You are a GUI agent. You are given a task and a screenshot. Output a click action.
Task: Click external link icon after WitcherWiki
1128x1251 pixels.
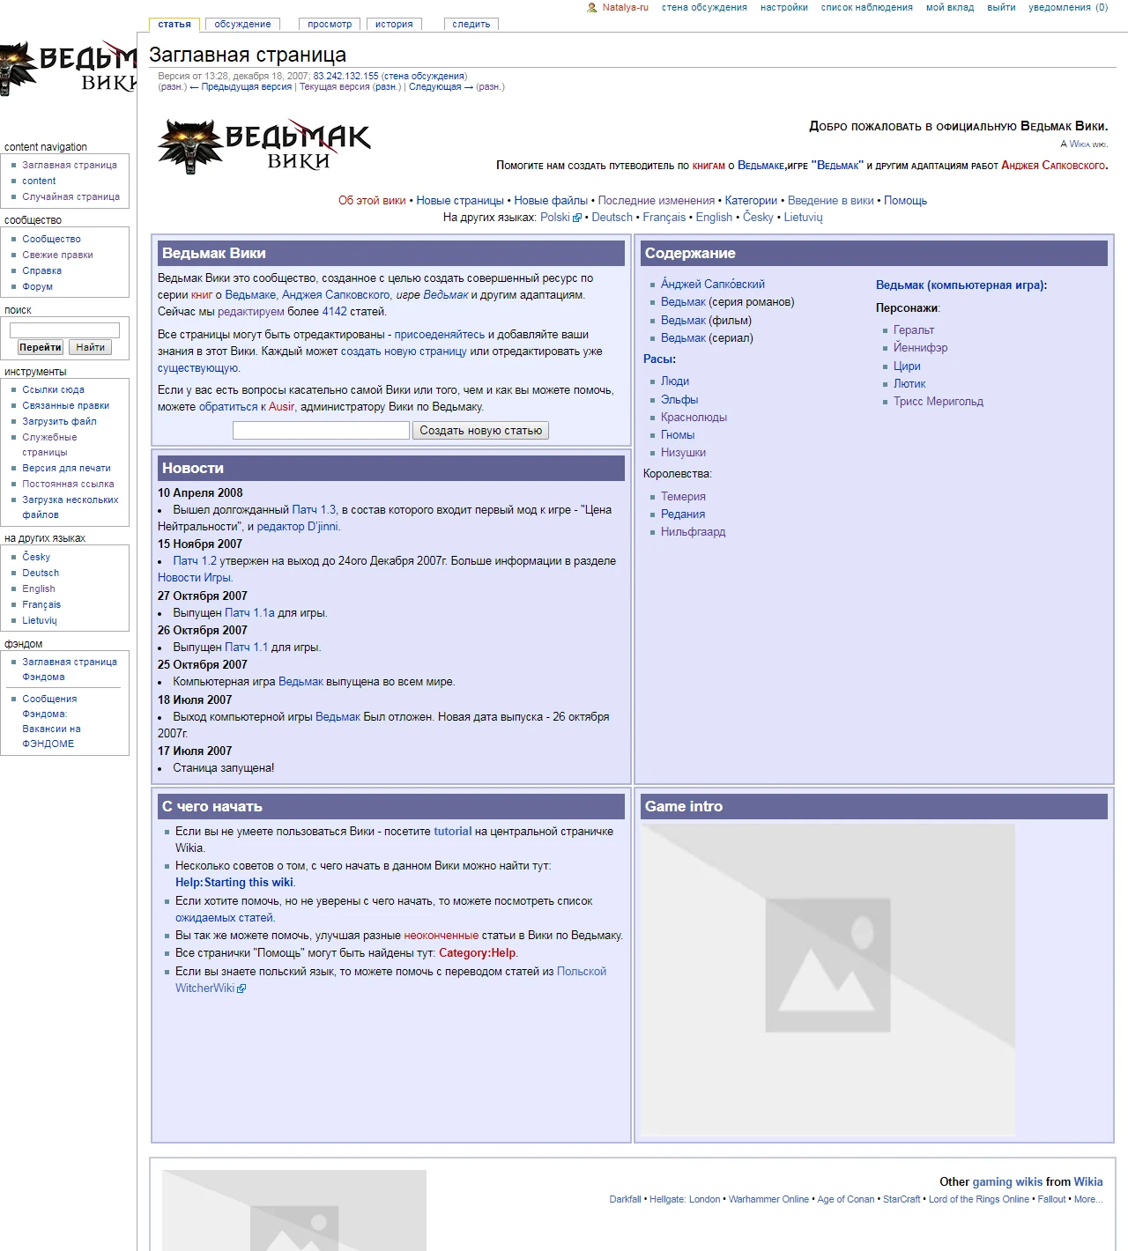[241, 988]
